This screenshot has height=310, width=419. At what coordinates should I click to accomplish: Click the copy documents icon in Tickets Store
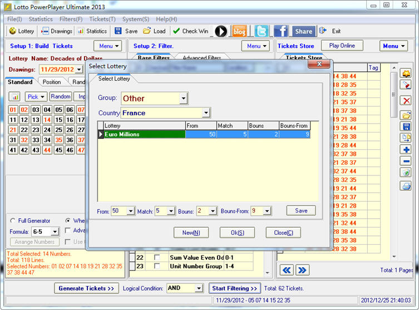[x=406, y=138]
